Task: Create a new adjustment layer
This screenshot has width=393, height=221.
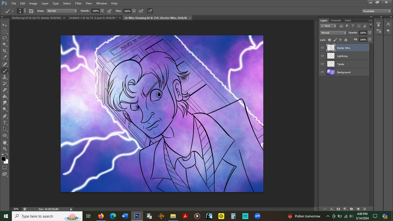Action: point(345,209)
